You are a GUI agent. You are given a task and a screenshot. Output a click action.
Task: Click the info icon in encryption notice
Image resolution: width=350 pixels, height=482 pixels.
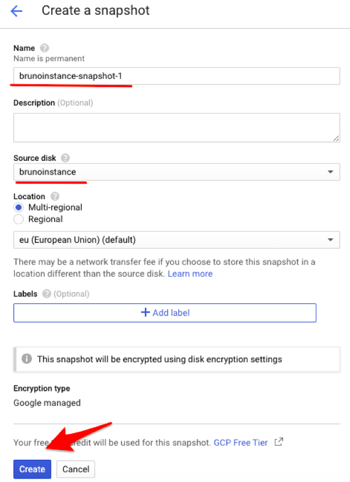coord(26,359)
